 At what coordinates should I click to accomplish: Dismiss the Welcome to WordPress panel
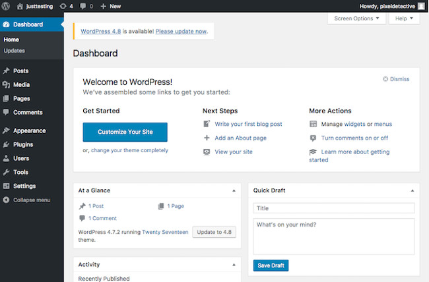[396, 79]
